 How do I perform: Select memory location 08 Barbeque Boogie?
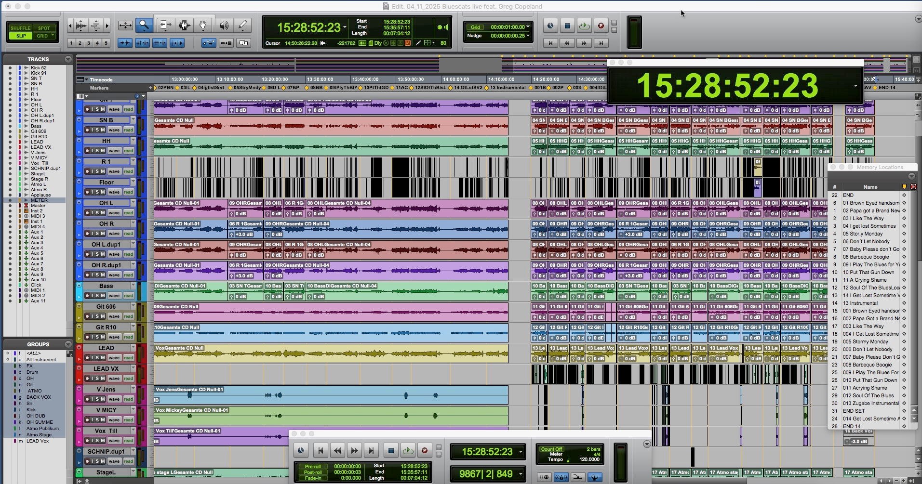[866, 257]
